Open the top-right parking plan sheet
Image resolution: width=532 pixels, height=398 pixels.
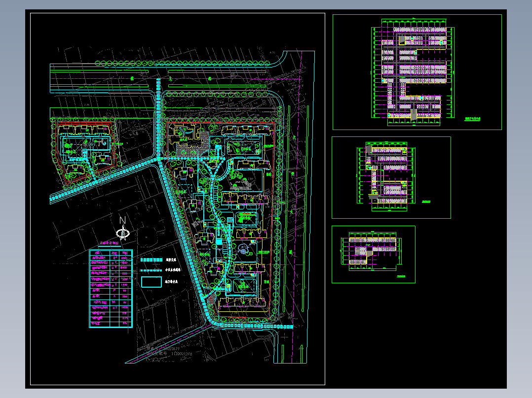tap(417, 72)
